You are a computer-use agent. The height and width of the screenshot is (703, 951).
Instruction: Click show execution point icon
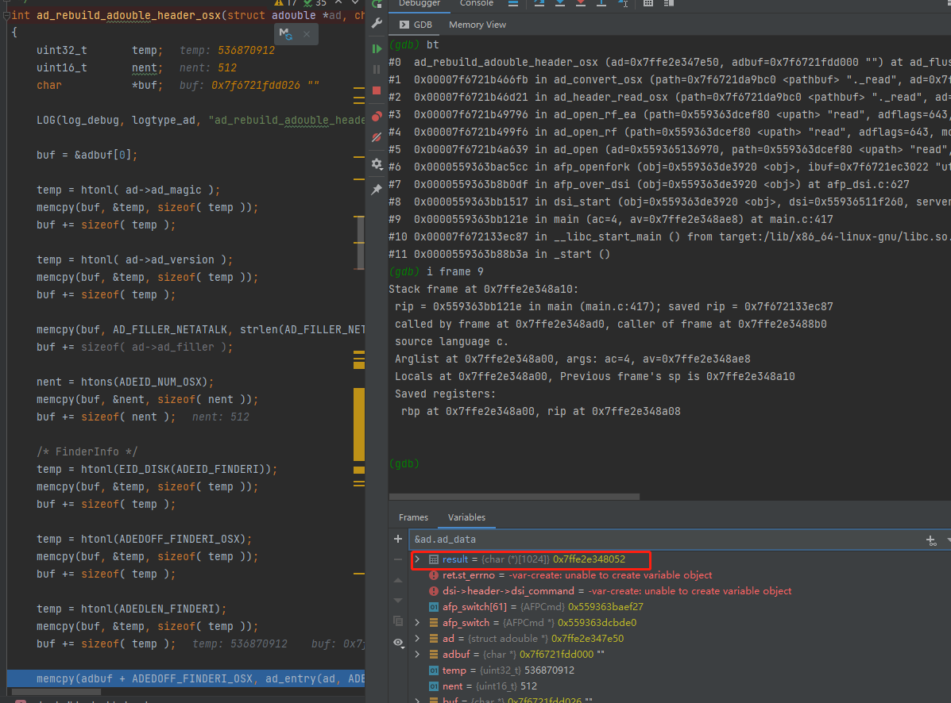[x=513, y=4]
